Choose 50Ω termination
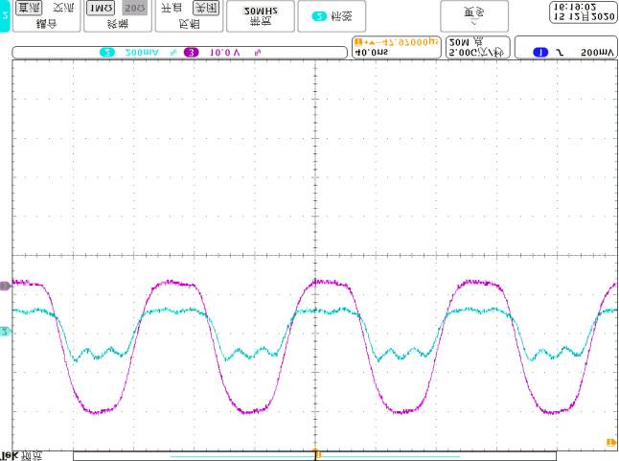Screen dimensions: 619x461 (x=135, y=8)
